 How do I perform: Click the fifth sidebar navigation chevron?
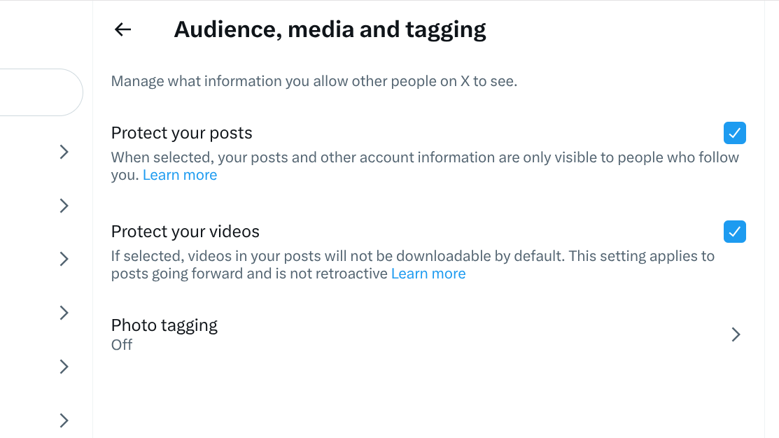point(64,367)
